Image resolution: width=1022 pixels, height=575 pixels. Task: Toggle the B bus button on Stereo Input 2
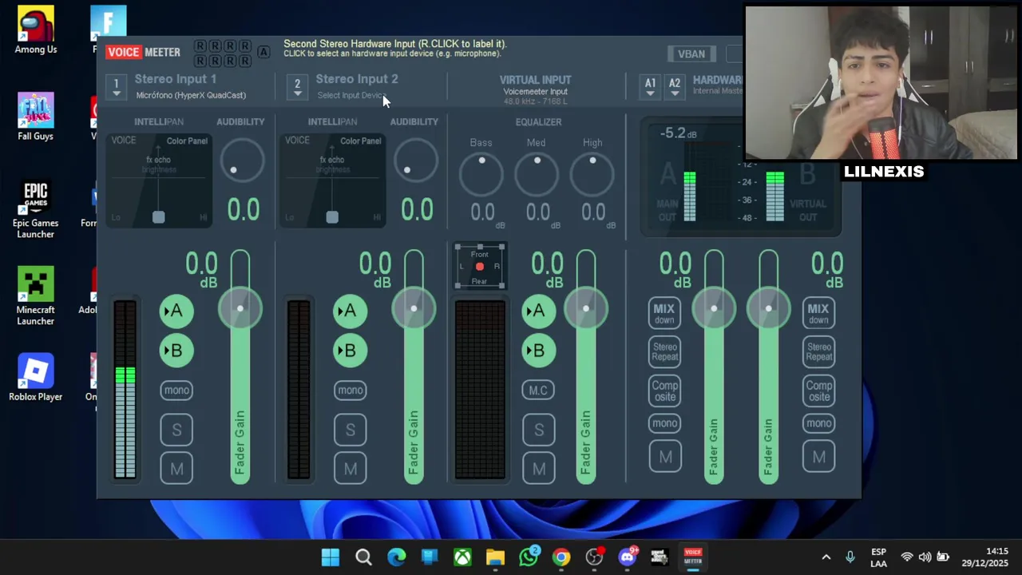(x=350, y=350)
